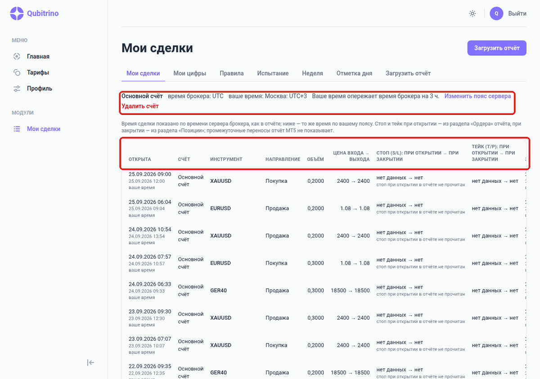Viewport: 540px width, 379px height.
Task: Click the Главная sidebar icon
Action: (17, 57)
